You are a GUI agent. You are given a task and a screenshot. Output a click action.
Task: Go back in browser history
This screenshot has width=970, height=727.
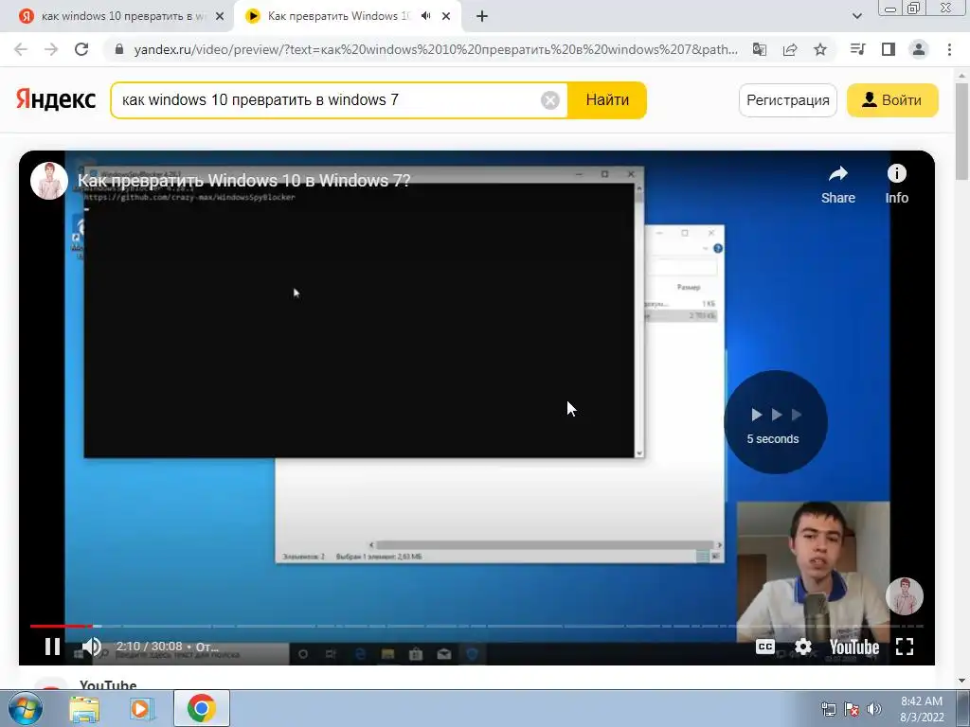pyautogui.click(x=21, y=49)
